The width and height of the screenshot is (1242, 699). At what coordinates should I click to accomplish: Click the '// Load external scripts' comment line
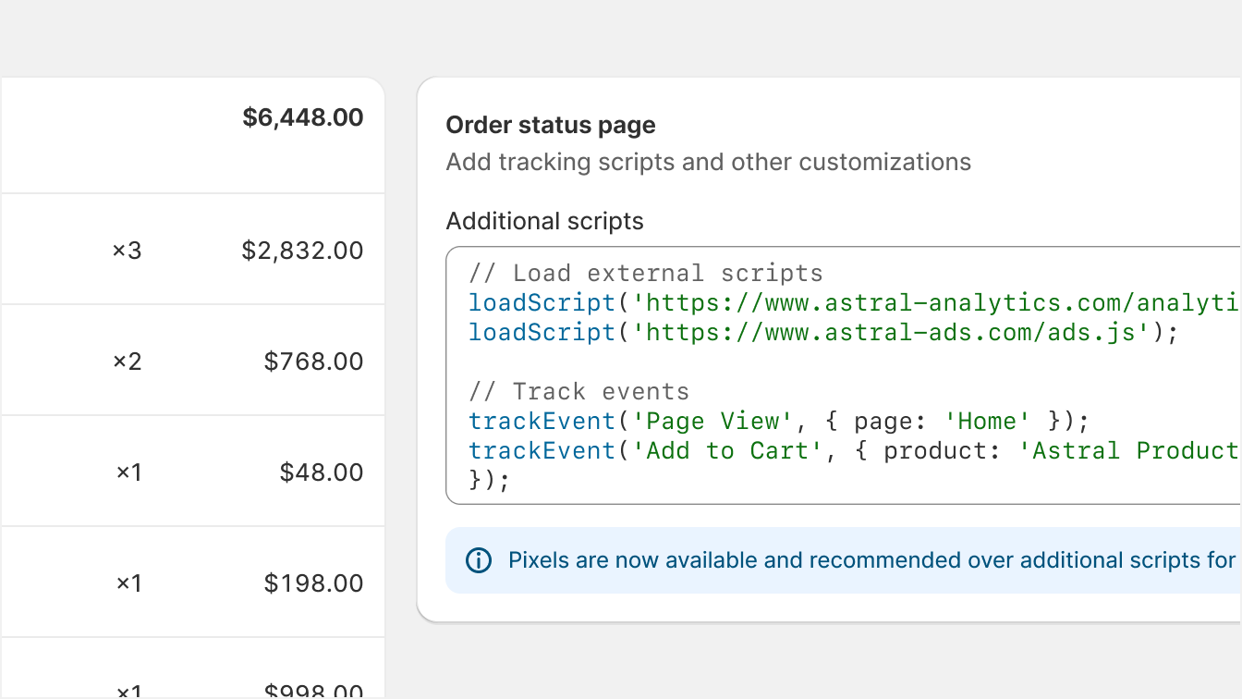click(646, 273)
